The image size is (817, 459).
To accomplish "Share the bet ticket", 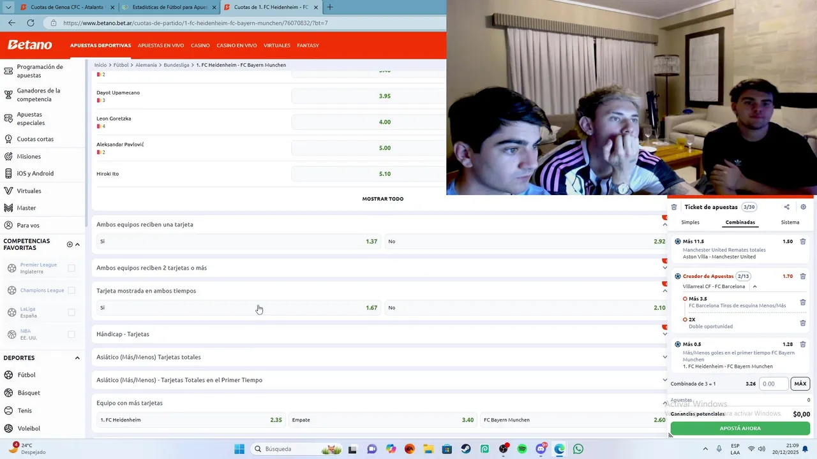I will click(x=786, y=207).
